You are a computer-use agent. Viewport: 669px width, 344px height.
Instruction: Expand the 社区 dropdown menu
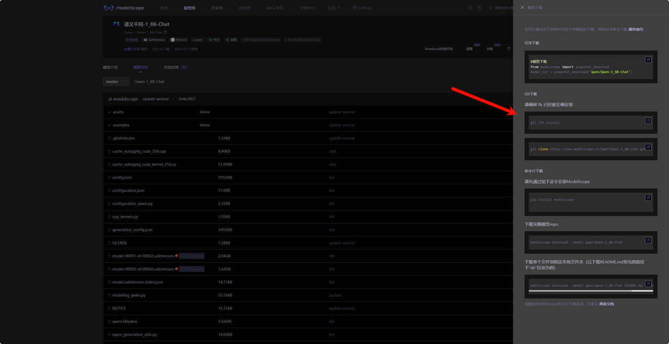pyautogui.click(x=333, y=8)
